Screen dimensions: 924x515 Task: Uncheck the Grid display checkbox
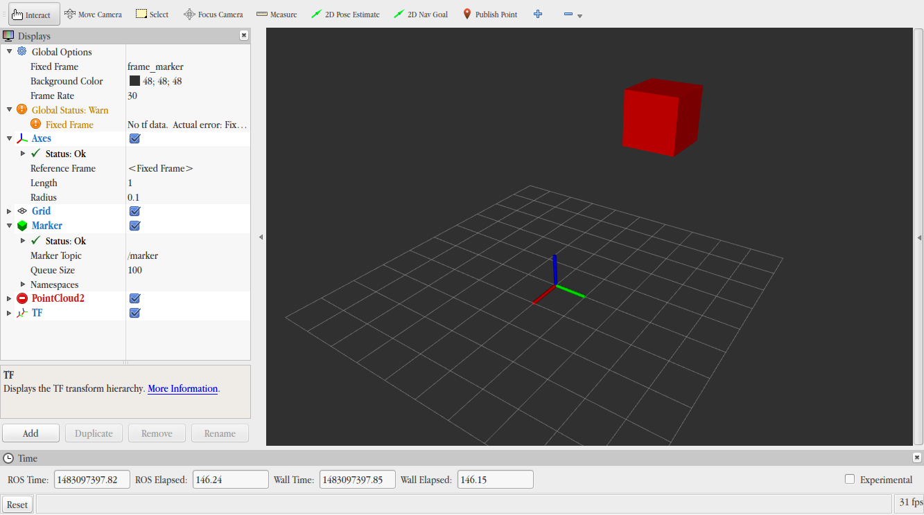[135, 211]
